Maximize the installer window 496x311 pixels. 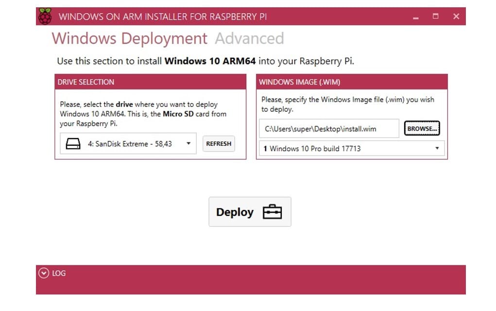click(436, 16)
